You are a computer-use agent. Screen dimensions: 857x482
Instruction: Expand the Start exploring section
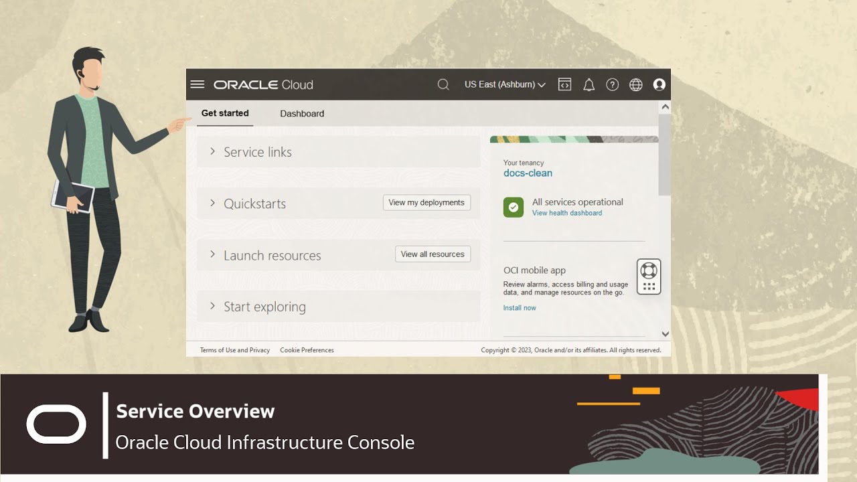coord(339,307)
